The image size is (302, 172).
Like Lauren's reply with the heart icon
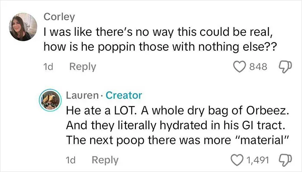pos(237,160)
